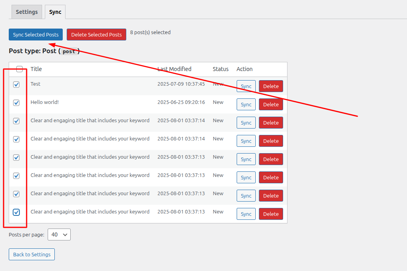Click Delete in the last table row

click(271, 214)
